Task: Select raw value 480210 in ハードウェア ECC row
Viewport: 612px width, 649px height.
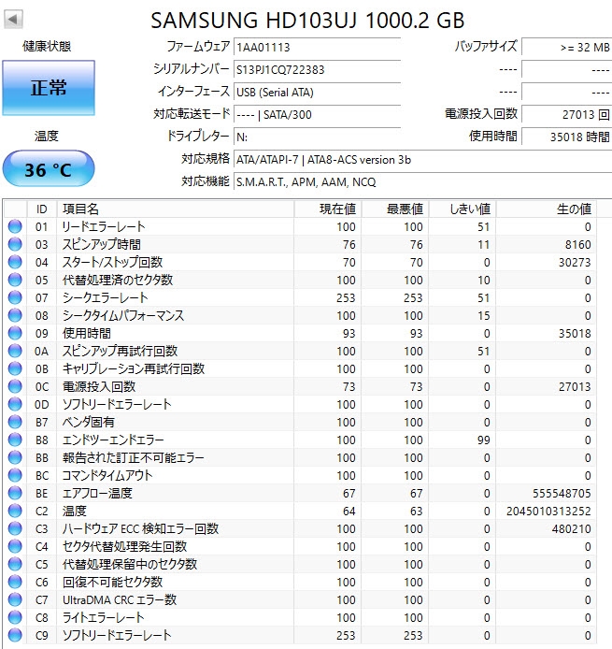Action: pos(572,529)
